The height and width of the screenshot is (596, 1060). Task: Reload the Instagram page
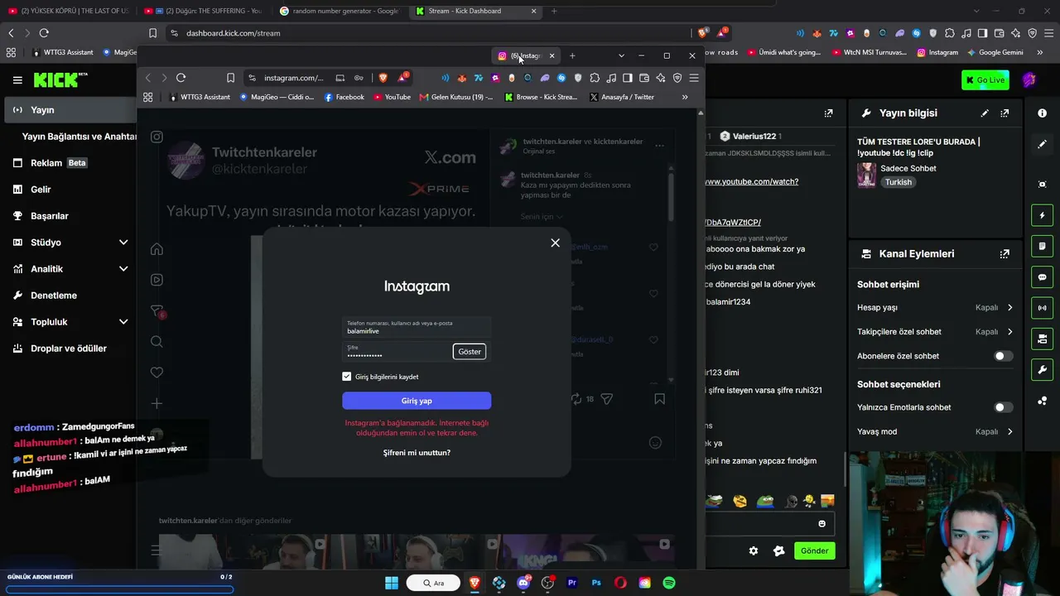click(181, 78)
